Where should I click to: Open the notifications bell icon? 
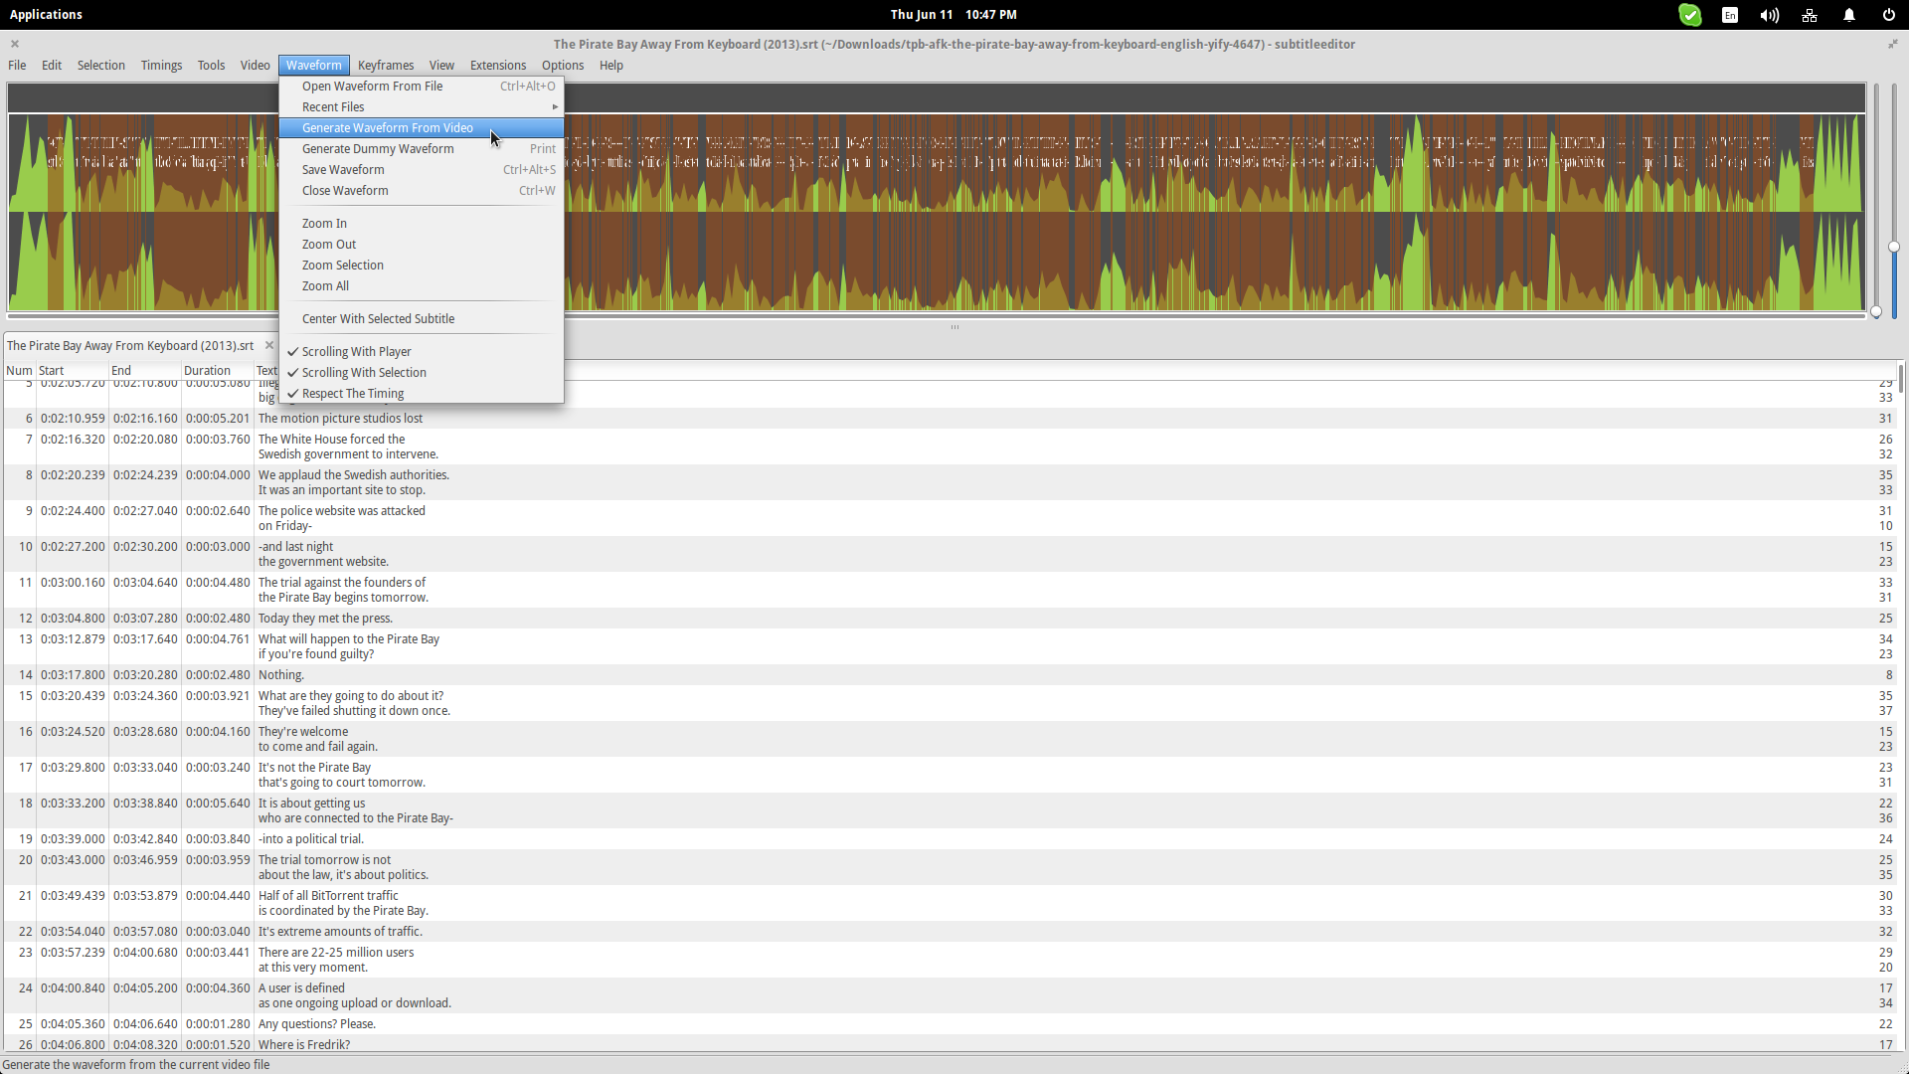pyautogui.click(x=1849, y=15)
